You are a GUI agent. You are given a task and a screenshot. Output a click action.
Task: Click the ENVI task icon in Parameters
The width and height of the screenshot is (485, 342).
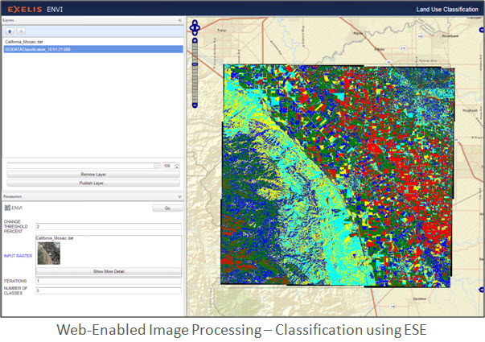(7, 208)
